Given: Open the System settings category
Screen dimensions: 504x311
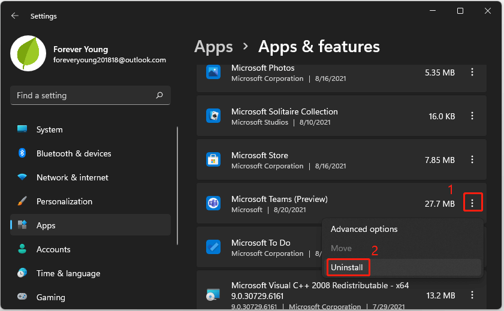Looking at the screenshot, I should pyautogui.click(x=90, y=129).
